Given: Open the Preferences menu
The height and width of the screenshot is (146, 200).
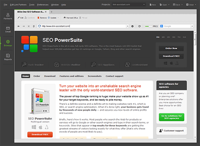Looking at the screenshot, I should (43, 5).
